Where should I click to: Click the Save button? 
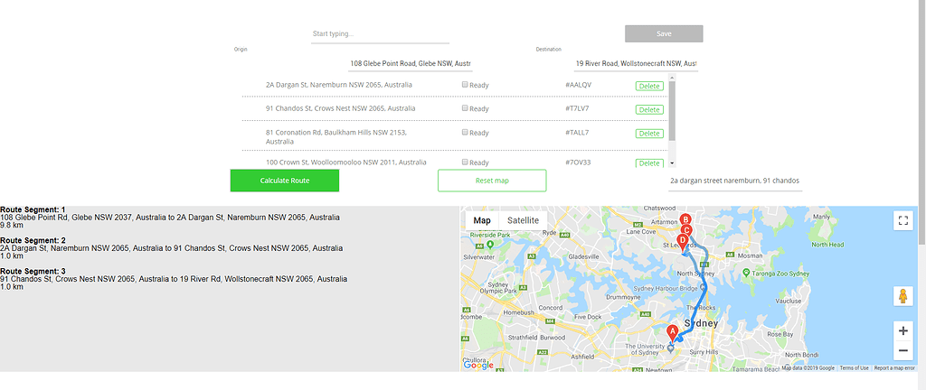[664, 33]
